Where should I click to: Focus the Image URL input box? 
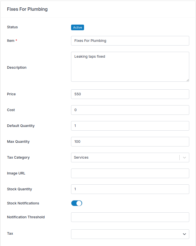[130, 173]
